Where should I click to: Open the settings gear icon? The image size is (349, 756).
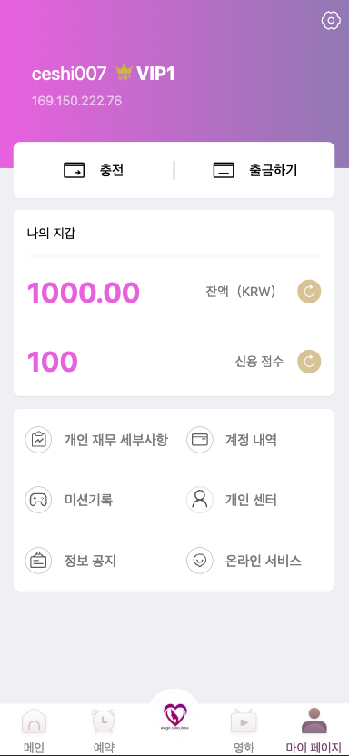pyautogui.click(x=331, y=20)
